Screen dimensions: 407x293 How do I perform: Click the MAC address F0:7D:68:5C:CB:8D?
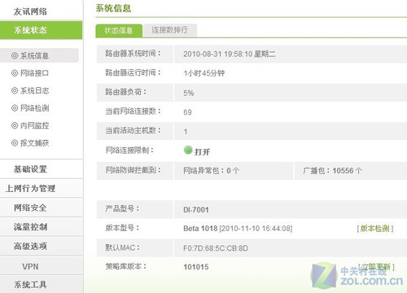tap(216, 248)
